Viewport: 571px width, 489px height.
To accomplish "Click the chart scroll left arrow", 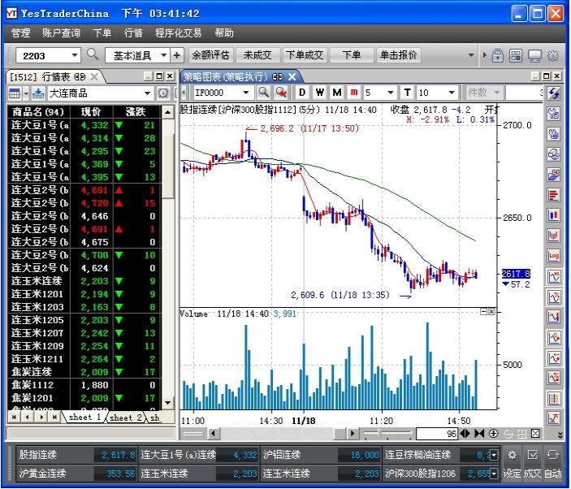I will (214, 434).
